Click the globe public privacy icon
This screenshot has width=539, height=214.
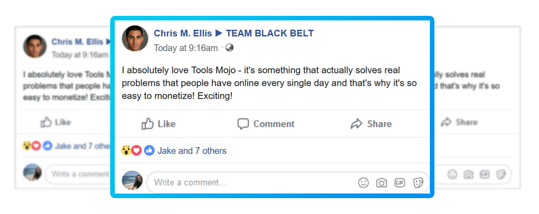(x=230, y=48)
